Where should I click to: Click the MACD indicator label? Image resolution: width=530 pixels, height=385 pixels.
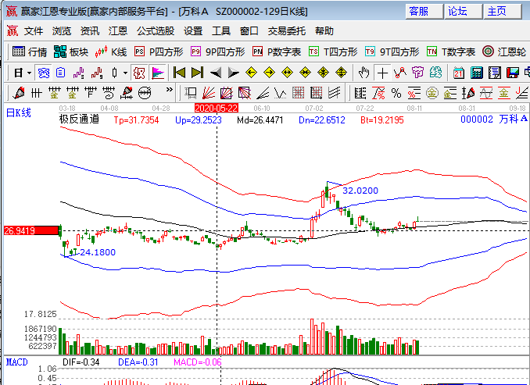[17, 362]
